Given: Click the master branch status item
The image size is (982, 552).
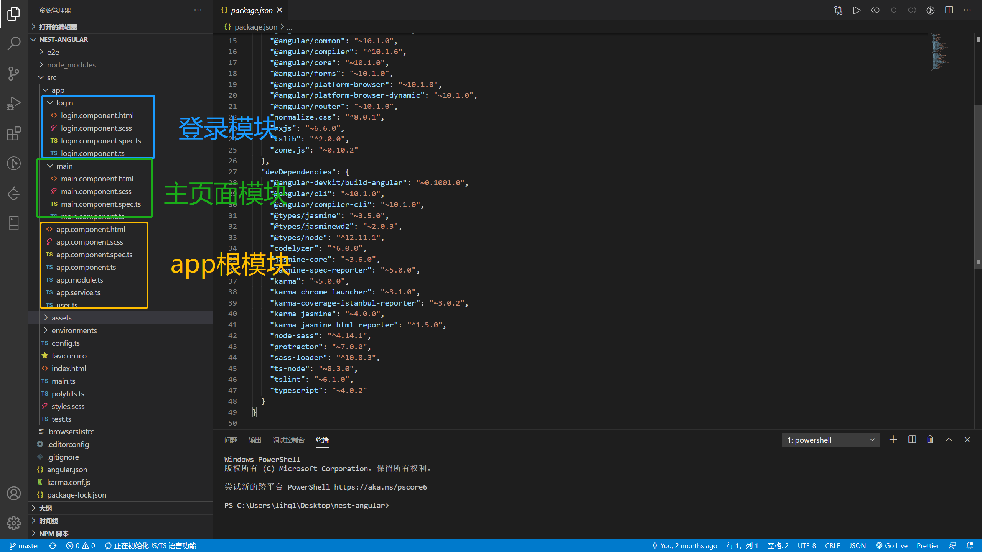Looking at the screenshot, I should (x=25, y=546).
